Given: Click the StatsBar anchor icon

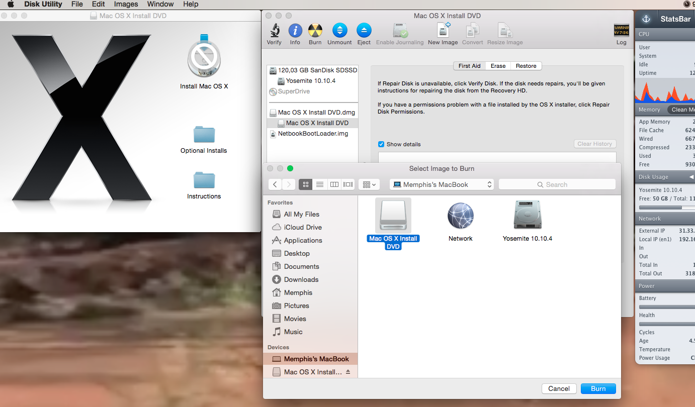Looking at the screenshot, I should point(646,19).
